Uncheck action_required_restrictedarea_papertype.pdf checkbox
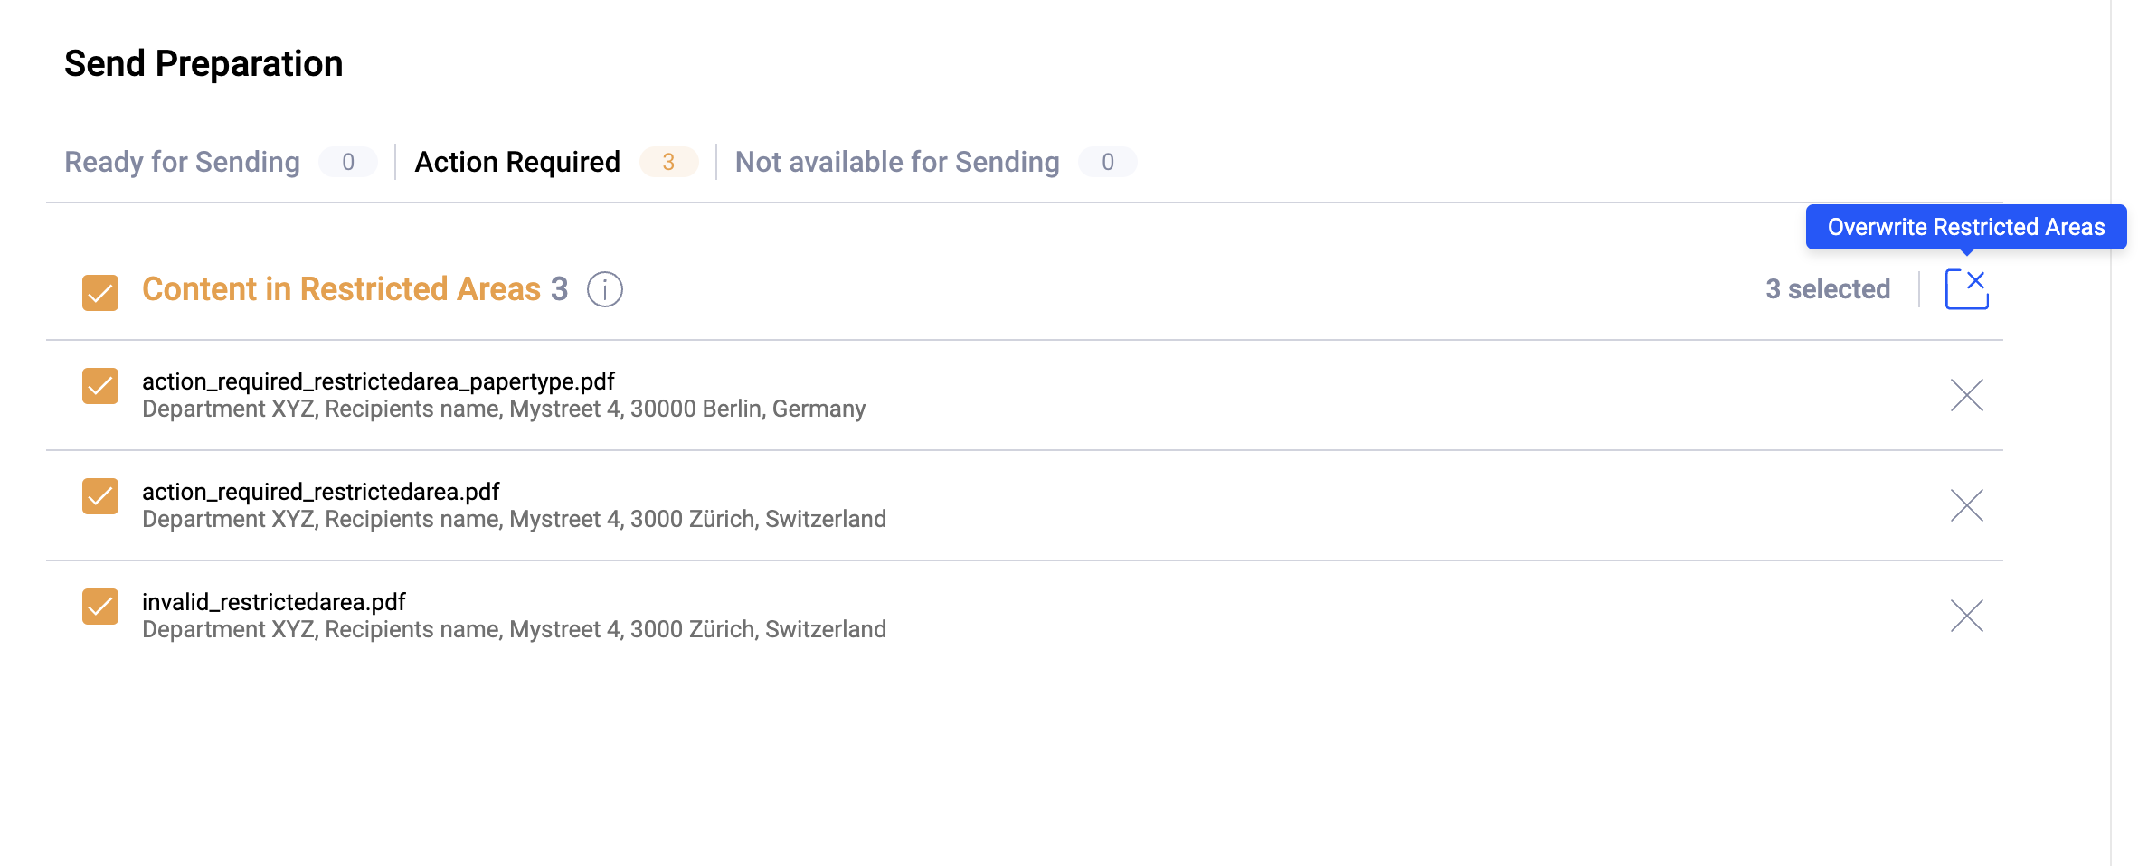 point(100,386)
